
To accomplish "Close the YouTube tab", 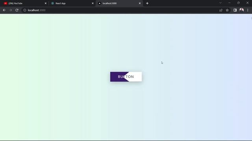I will [x=46, y=4].
